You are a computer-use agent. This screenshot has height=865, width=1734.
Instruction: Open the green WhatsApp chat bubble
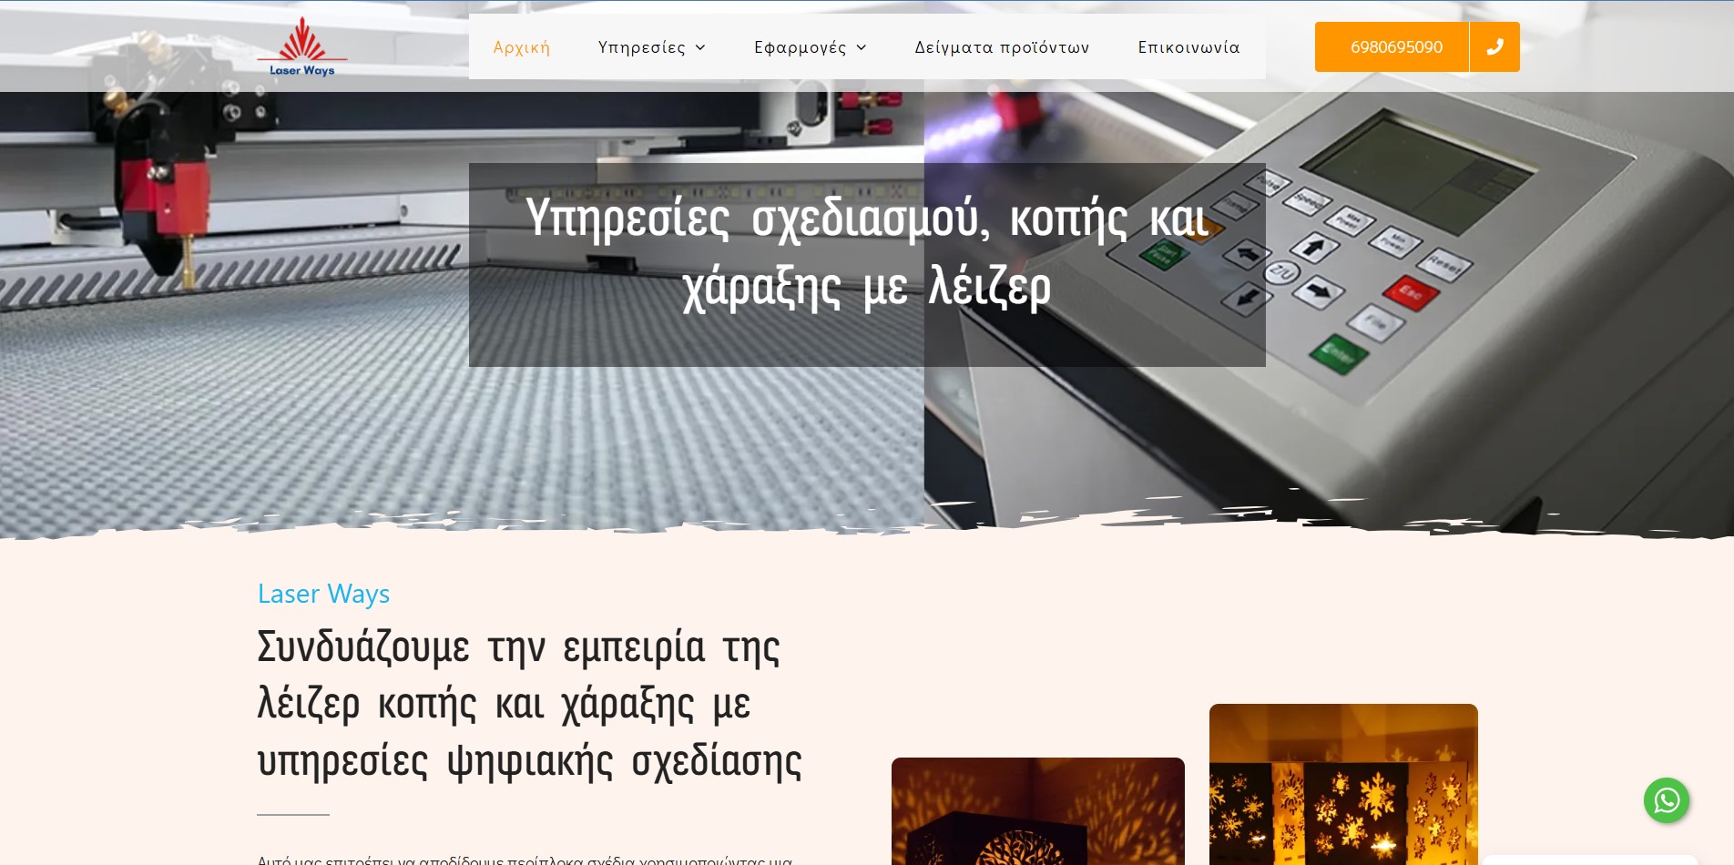[1666, 800]
